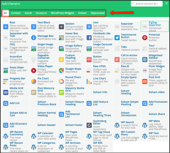Pick the Post Masonry Grid tan icon
The height and width of the screenshot is (153, 170).
coord(34,92)
